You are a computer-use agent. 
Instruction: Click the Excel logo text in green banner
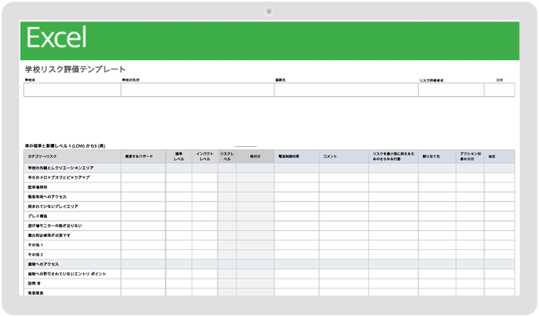click(x=56, y=38)
